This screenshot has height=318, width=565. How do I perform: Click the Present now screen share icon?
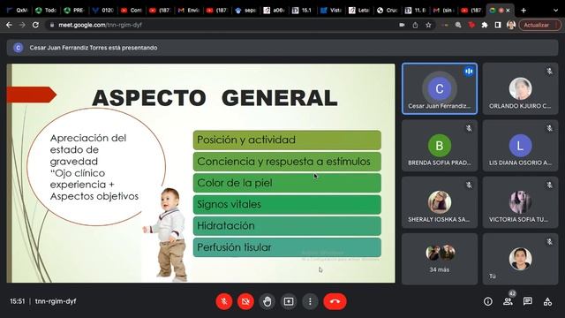pyautogui.click(x=289, y=301)
